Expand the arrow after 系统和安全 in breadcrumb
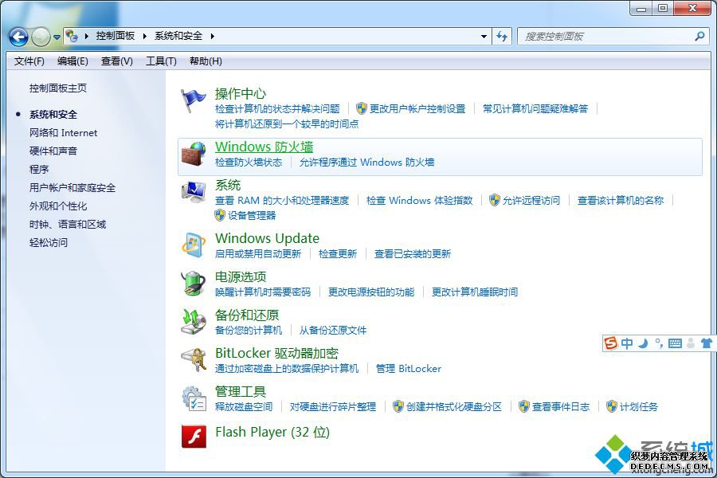This screenshot has width=717, height=478. click(x=212, y=36)
